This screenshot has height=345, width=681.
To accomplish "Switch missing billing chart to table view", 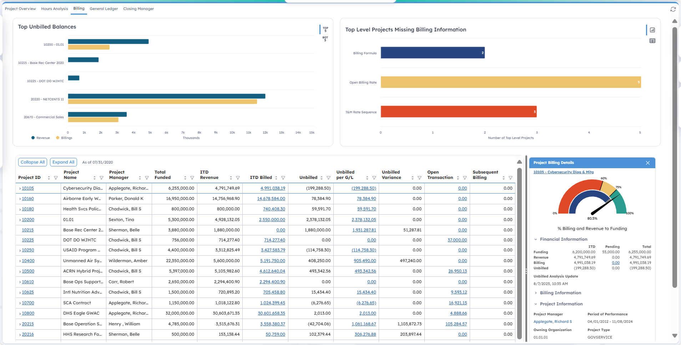I will pyautogui.click(x=652, y=41).
